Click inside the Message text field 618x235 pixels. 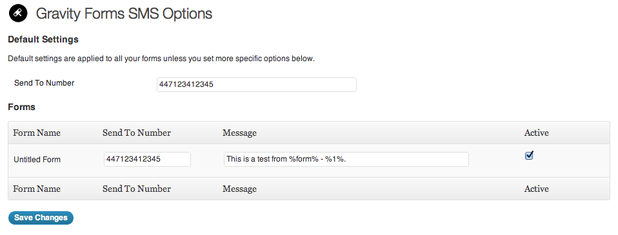click(346, 159)
